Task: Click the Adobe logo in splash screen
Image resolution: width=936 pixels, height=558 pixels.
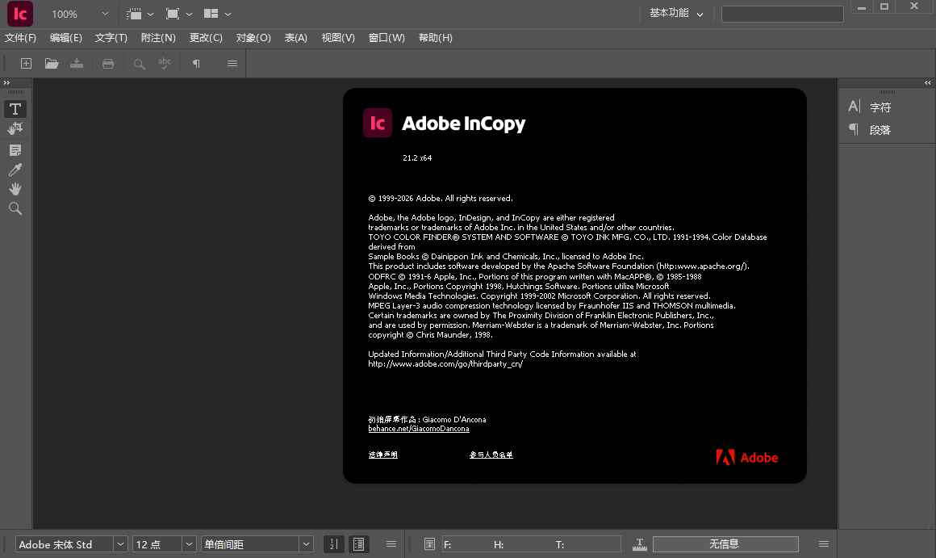Action: pos(746,458)
